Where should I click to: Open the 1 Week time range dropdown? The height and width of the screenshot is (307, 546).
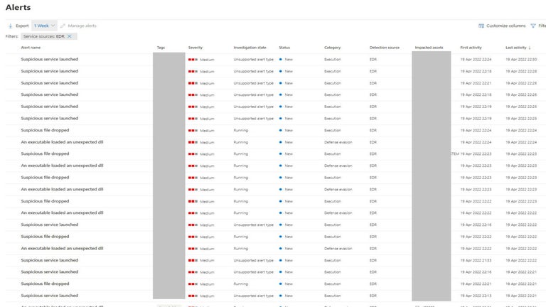[x=43, y=26]
